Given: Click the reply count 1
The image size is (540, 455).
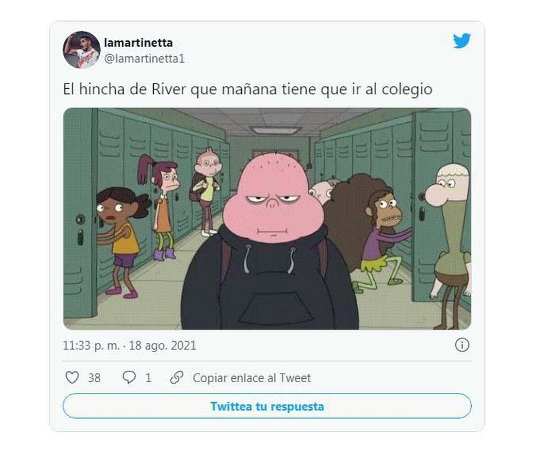Looking at the screenshot, I should pos(149,378).
